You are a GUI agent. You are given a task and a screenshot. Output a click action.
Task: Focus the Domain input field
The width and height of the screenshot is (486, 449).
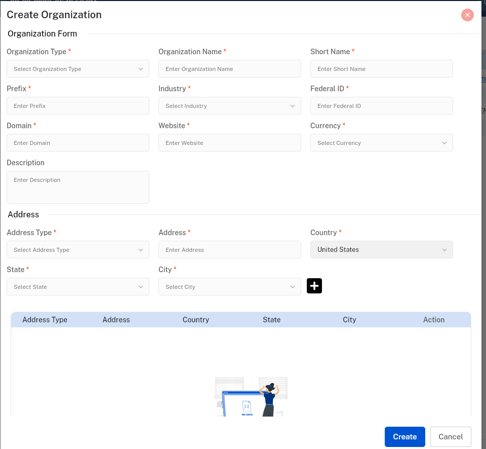78,143
